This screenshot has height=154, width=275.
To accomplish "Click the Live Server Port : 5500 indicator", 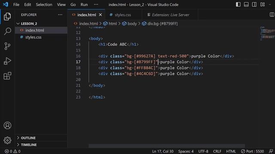I will (x=252, y=151).
